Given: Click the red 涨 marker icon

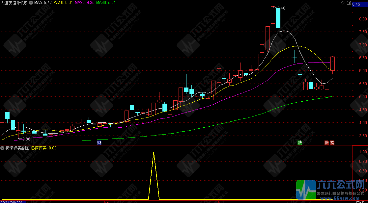Looking at the screenshot, I should [x=326, y=143].
